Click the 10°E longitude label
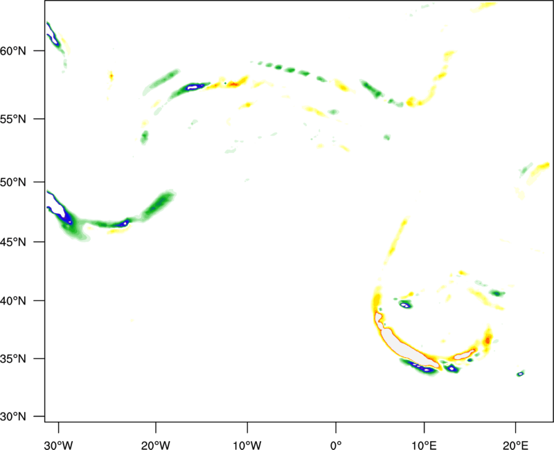Viewport: 554px width, 450px height. (425, 445)
